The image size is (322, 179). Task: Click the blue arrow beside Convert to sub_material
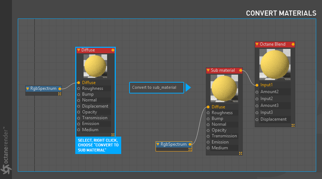[188, 88]
